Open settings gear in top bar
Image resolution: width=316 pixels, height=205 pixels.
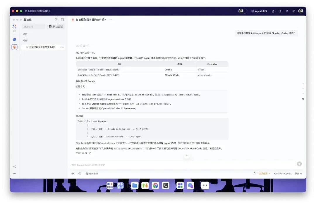pyautogui.click(x=294, y=11)
